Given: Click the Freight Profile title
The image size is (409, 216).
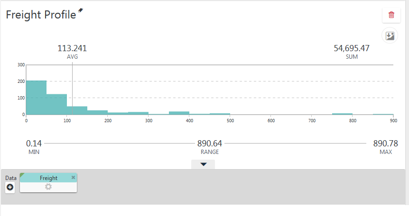Looking at the screenshot, I should 41,15.
